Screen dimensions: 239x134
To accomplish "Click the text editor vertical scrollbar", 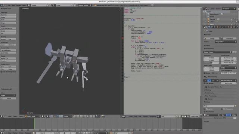I will tap(201, 52).
